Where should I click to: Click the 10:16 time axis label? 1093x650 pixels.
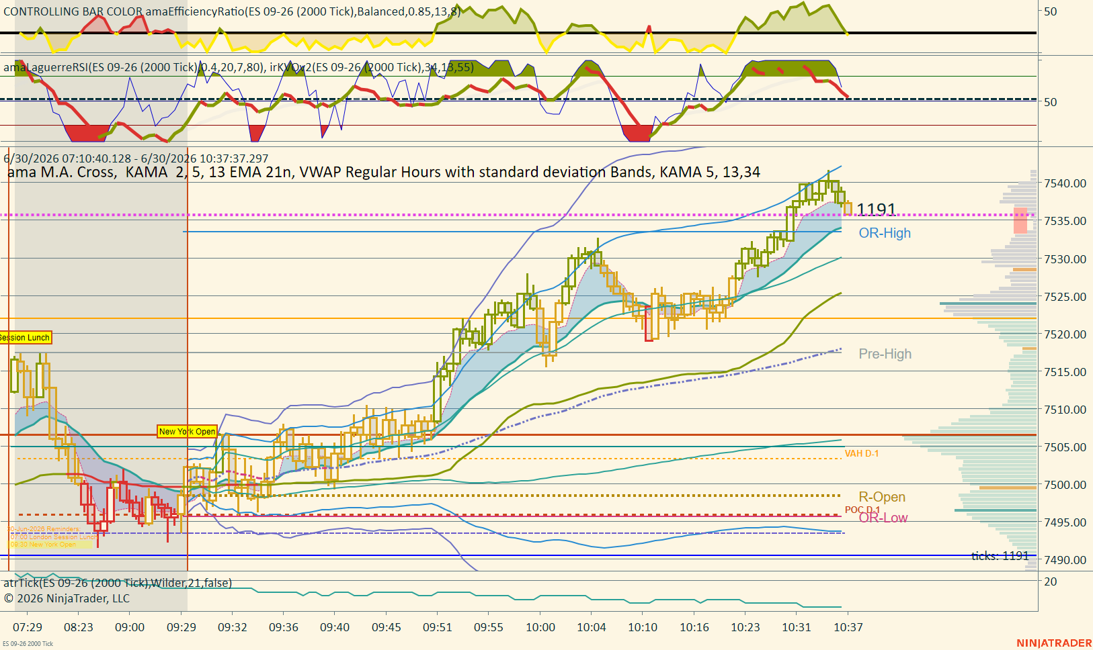pos(694,627)
